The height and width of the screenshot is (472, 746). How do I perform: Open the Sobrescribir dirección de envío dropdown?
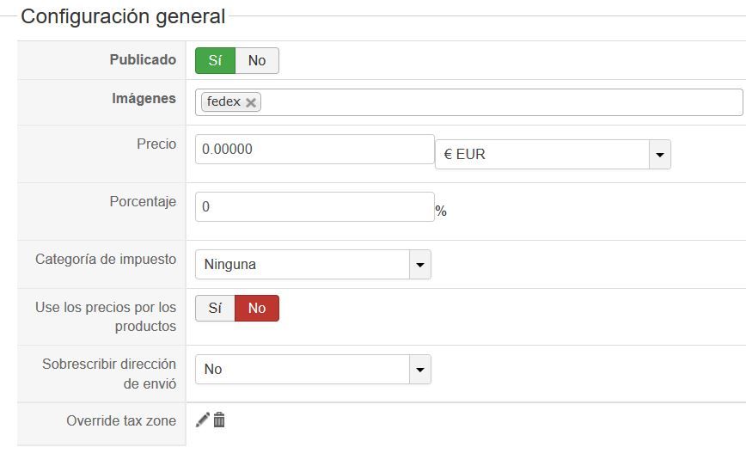pos(313,369)
